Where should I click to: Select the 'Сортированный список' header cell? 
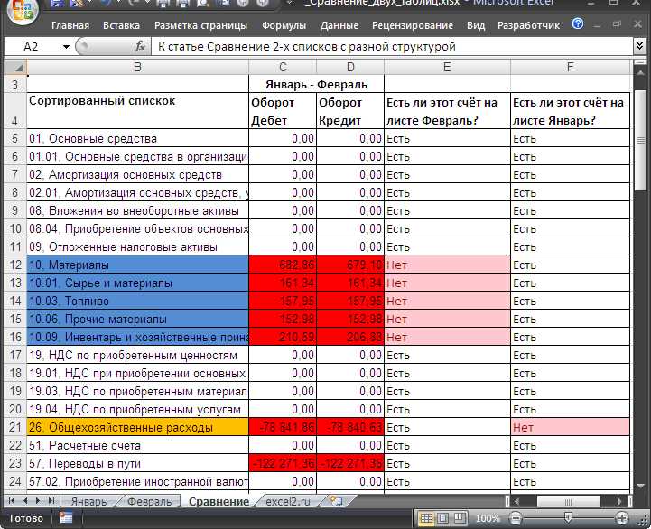137,110
